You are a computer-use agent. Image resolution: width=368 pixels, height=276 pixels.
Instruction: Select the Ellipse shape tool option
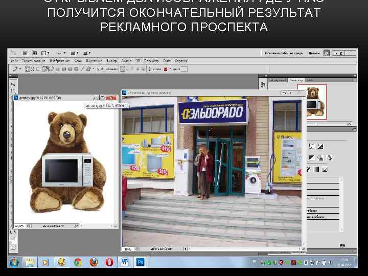(70, 69)
